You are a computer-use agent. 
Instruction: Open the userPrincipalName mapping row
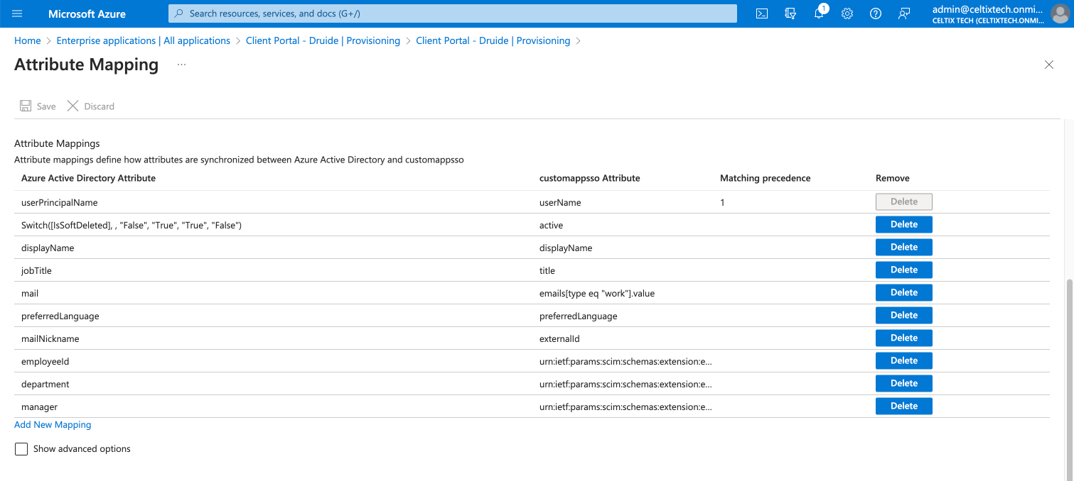(532, 202)
